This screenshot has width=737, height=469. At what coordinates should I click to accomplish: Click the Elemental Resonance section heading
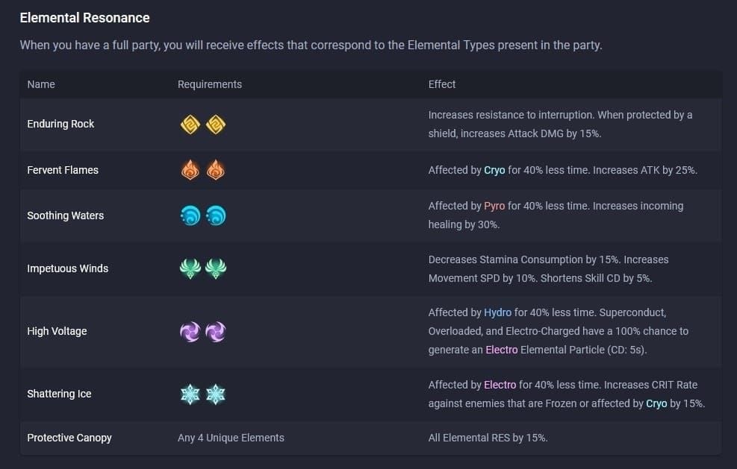84,18
